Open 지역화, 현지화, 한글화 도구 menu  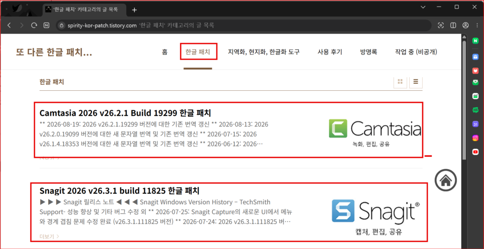264,52
